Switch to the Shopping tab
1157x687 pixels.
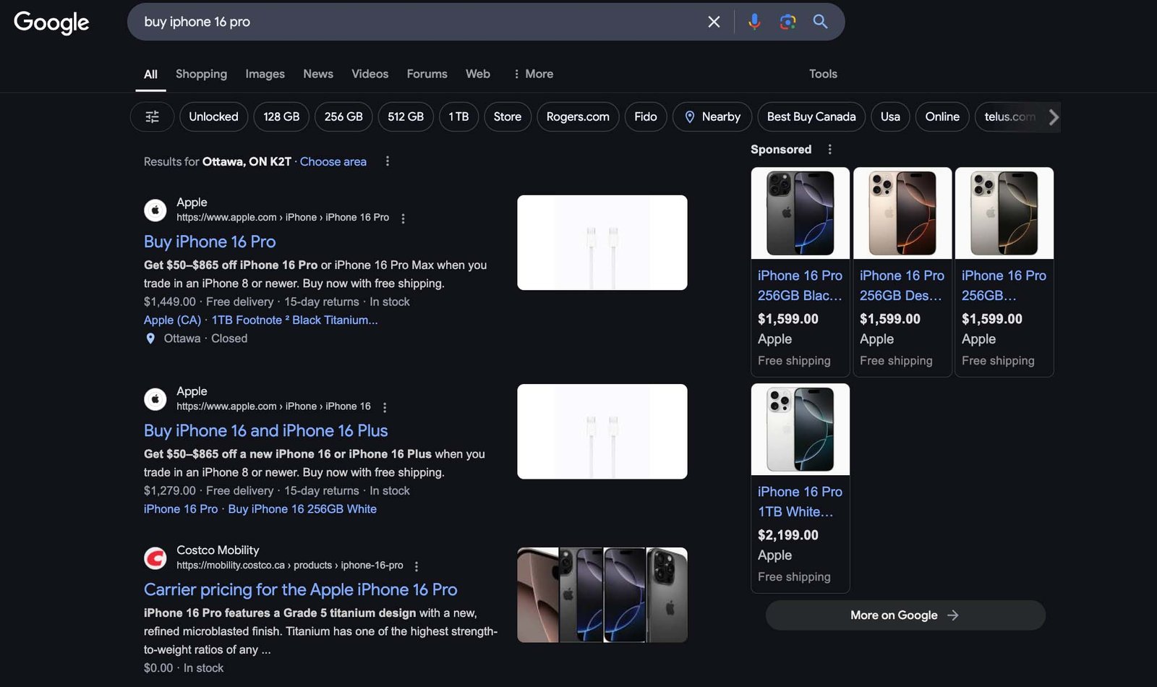(x=201, y=74)
